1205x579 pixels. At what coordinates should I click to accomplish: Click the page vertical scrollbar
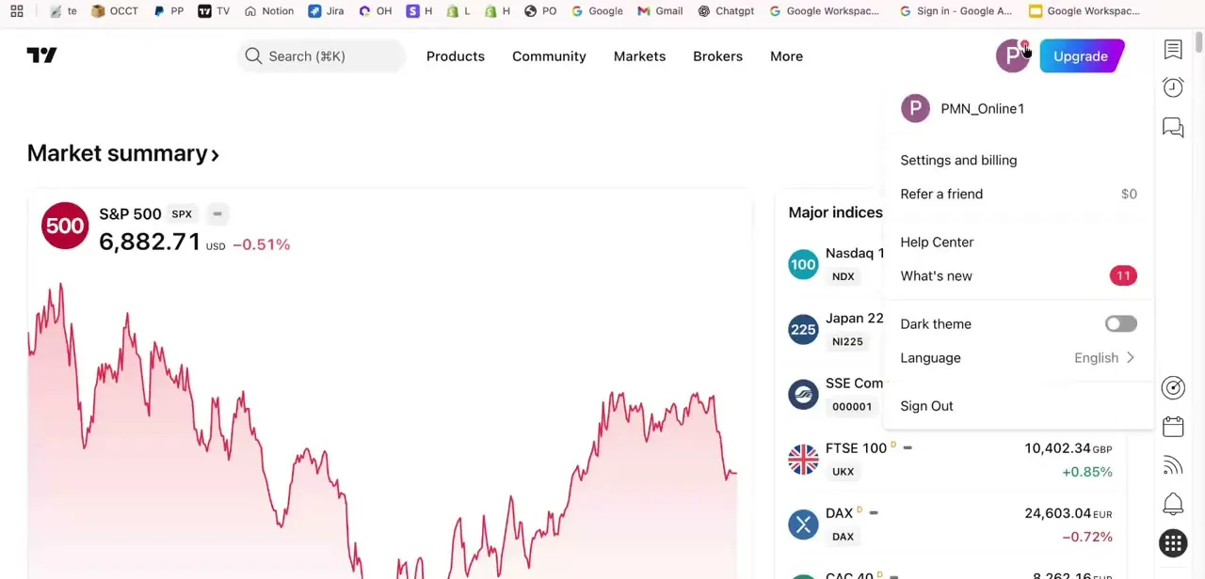1198,42
